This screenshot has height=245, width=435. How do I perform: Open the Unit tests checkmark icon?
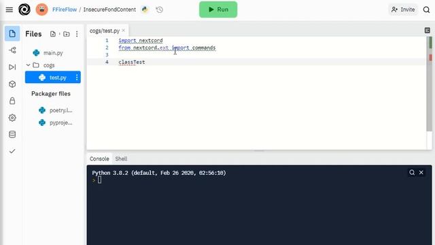click(x=12, y=151)
